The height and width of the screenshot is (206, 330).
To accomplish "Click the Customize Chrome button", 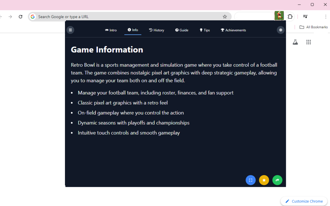I will click(304, 201).
